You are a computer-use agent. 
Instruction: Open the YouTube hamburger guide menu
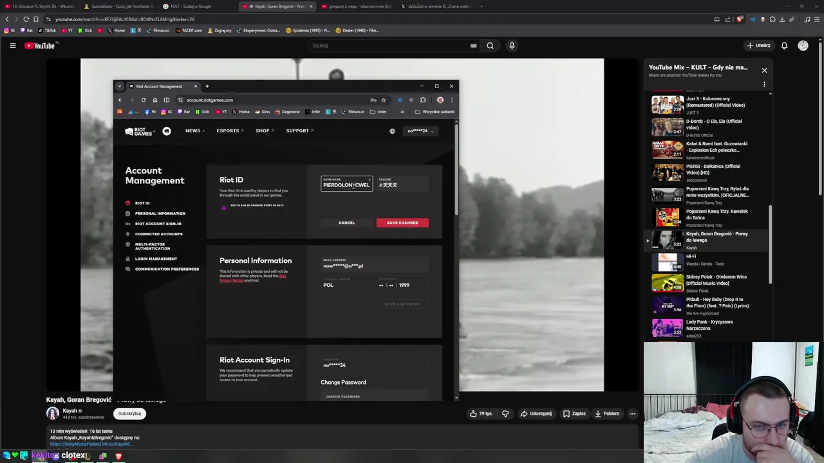click(x=12, y=46)
